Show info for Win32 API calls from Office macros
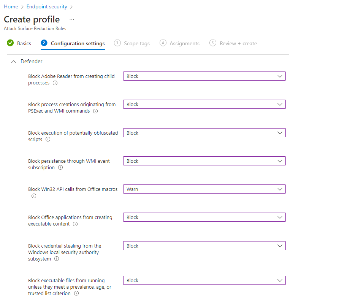This screenshot has height=305, width=358. click(x=34, y=196)
